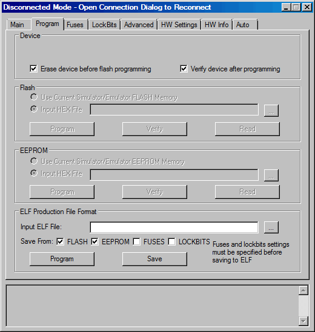Select Flash Input HEX File radio button
Viewport: 315px width, 332px height.
(34, 109)
